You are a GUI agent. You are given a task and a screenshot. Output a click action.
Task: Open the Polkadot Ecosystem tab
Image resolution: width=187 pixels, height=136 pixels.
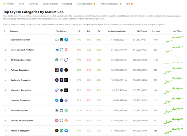click(x=109, y=4)
